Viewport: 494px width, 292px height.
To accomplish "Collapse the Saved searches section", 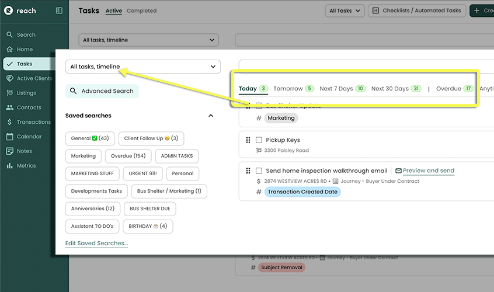I will click(x=211, y=116).
